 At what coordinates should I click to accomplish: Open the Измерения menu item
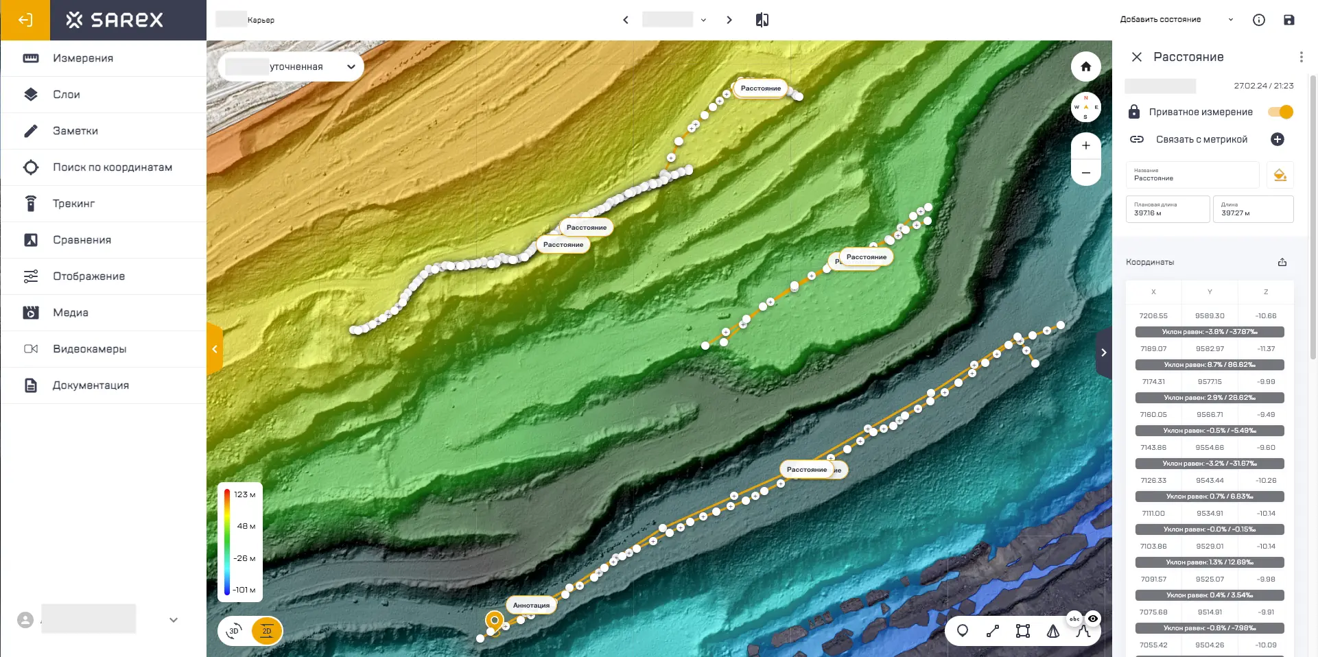coord(82,58)
